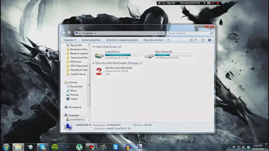Viewport: 269px width, 151px height.
Task: Toggle the preview pane button
Action: 203,40
